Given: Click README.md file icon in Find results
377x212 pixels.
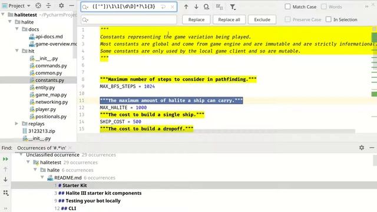Looking at the screenshot, I should click(x=50, y=178).
